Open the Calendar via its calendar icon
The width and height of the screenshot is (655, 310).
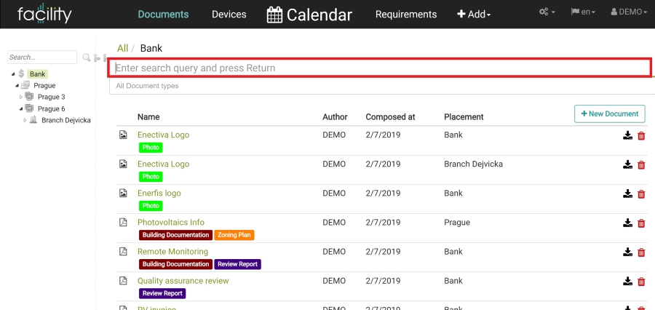(274, 15)
